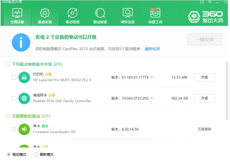Viewport: 230px width, 165px height.
Task: Click the 下列驱动有新版本升级 (2个) label
Action: pos(37,64)
